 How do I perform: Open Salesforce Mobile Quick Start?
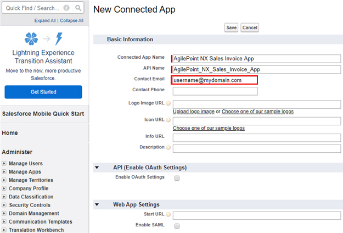43,114
